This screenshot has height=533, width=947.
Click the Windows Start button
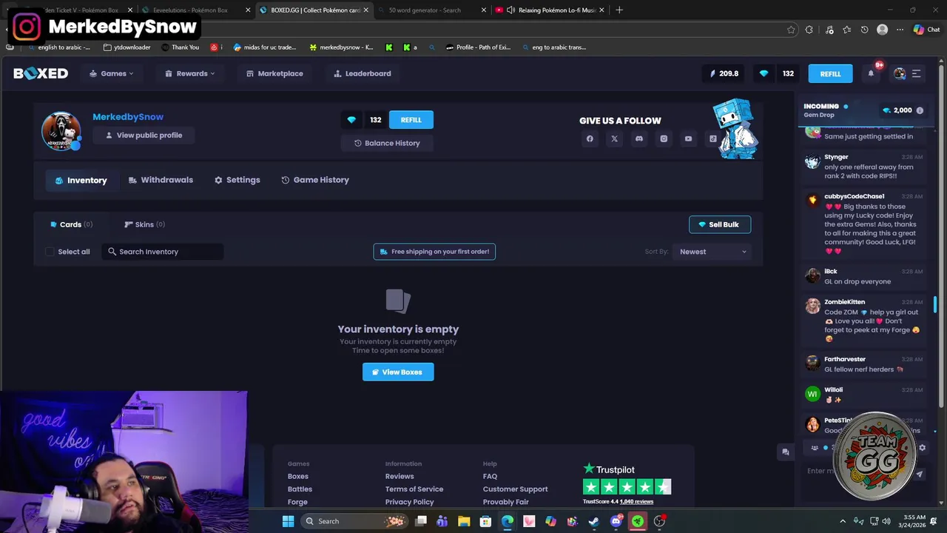click(x=288, y=521)
